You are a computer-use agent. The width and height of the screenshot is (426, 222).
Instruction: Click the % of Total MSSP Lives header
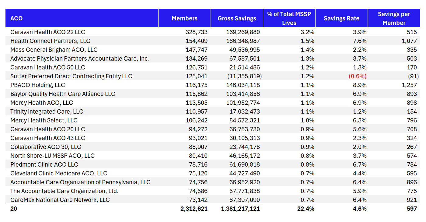[x=289, y=18]
